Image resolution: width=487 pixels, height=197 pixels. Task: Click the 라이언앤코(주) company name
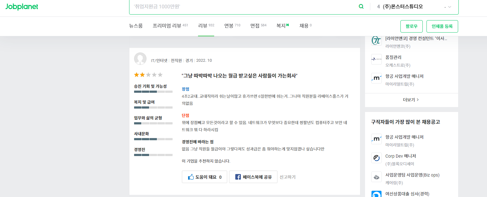tap(398, 46)
